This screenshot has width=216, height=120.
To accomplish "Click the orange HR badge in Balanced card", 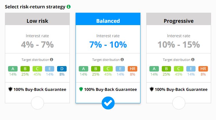I will click(x=133, y=69).
